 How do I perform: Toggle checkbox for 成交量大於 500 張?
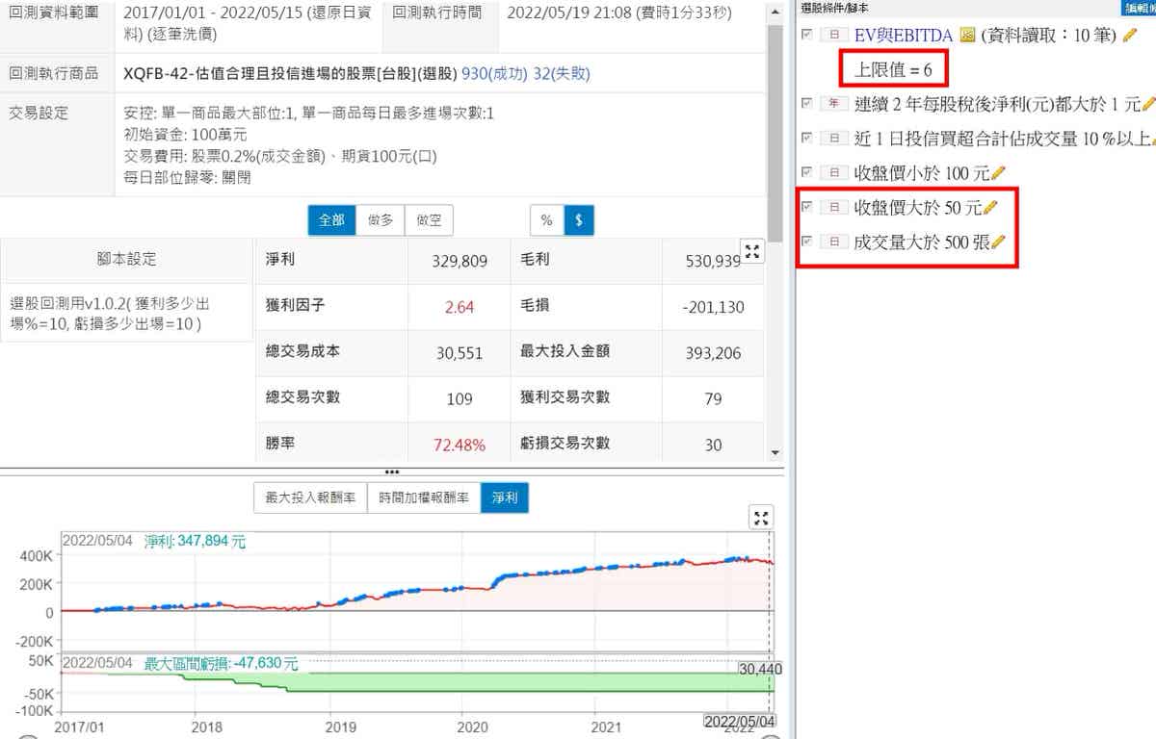(x=807, y=241)
